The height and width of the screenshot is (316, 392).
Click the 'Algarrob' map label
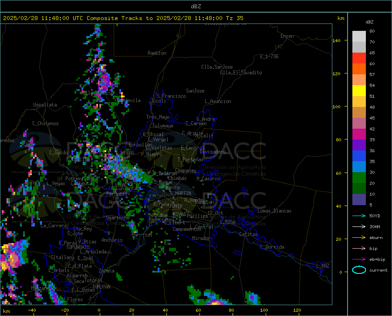tap(77, 276)
